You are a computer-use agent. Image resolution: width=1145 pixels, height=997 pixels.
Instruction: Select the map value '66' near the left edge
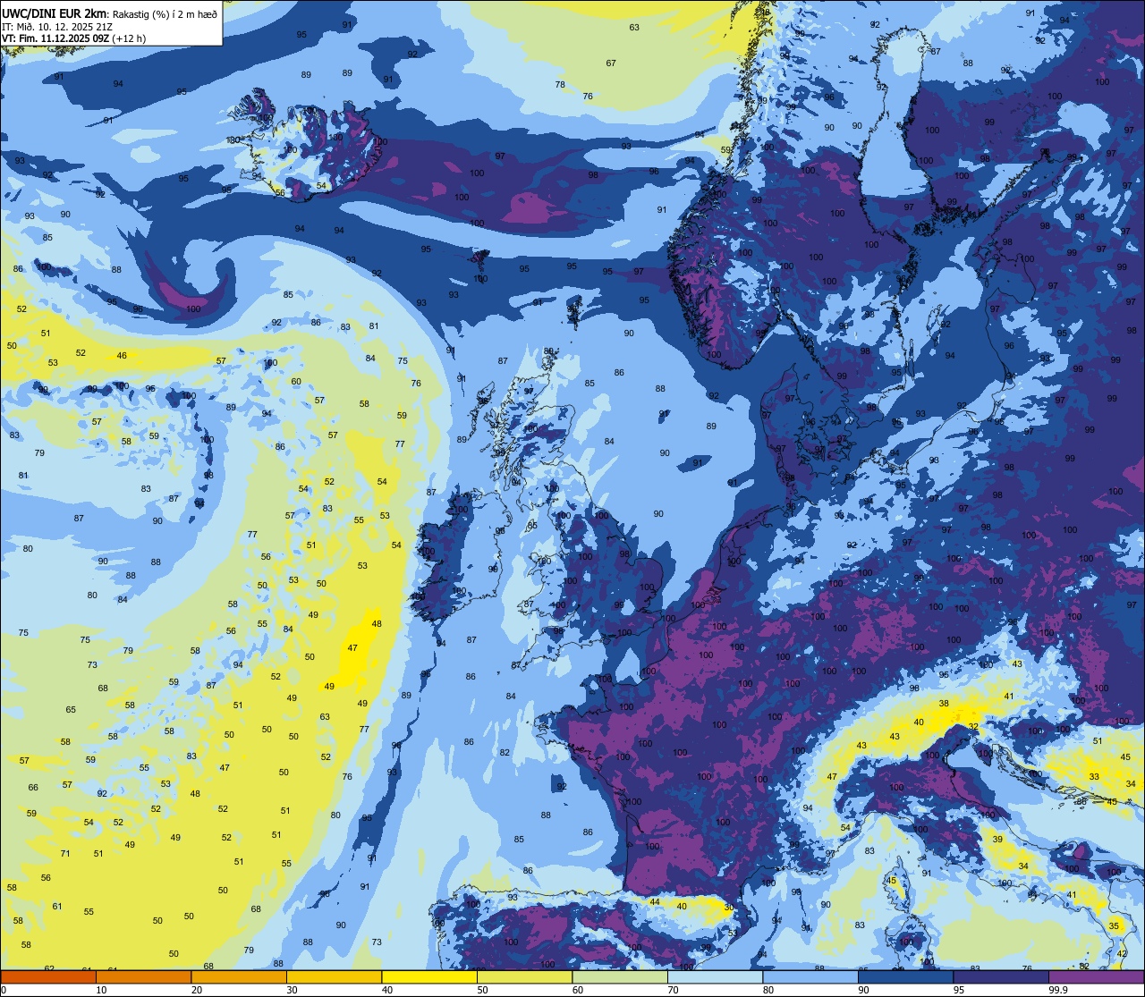pyautogui.click(x=33, y=787)
